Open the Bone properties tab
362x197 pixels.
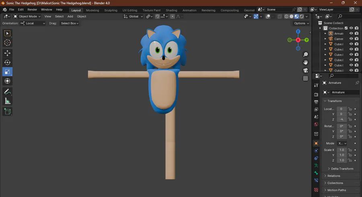(316, 173)
